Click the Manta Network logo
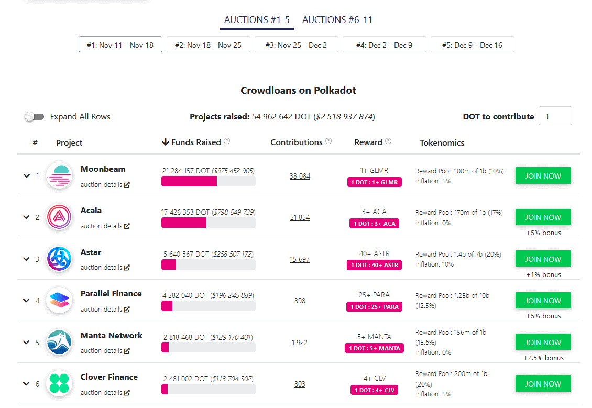Screen dimensions: 592x408 (x=59, y=343)
